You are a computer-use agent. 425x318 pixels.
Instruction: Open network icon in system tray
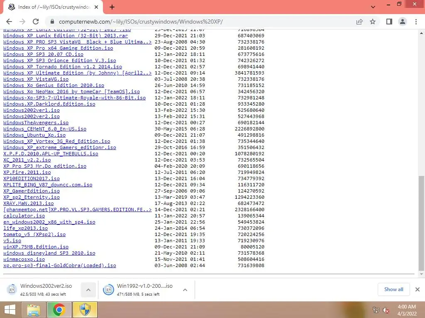(376, 310)
